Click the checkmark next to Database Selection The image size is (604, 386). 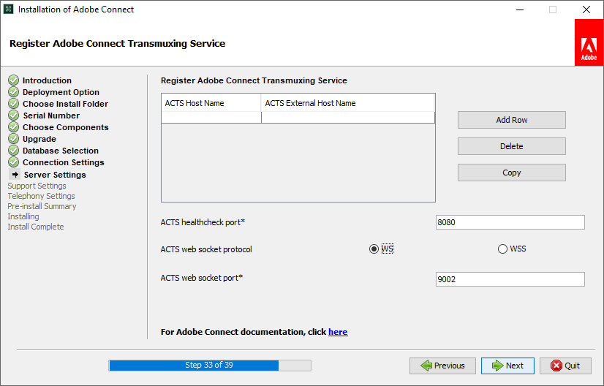point(13,151)
